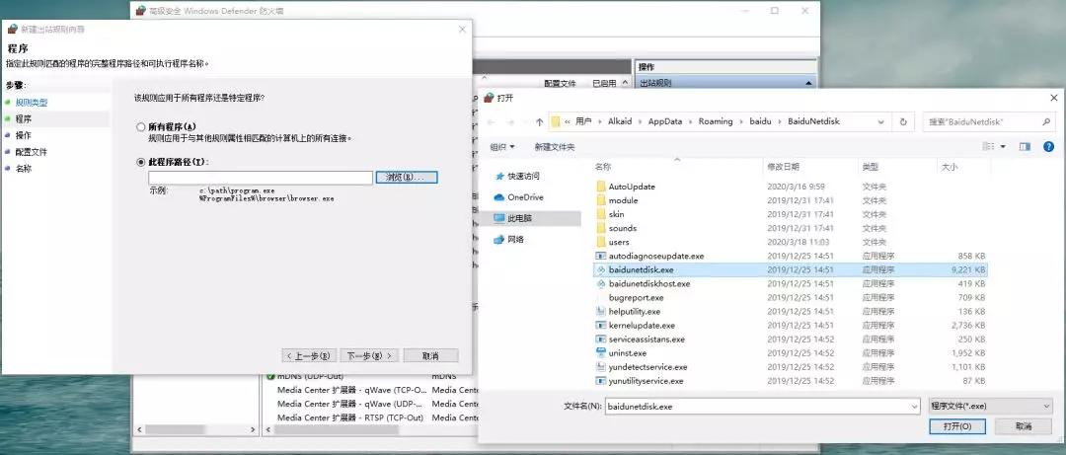Click the module folder icon
This screenshot has height=455, width=1066.
click(x=600, y=200)
